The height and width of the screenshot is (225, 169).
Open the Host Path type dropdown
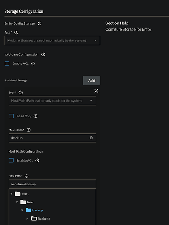tap(52, 101)
